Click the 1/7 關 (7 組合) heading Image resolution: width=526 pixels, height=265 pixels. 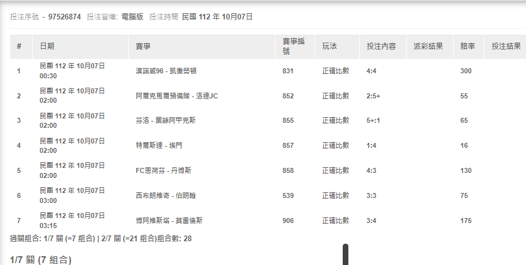point(41,260)
